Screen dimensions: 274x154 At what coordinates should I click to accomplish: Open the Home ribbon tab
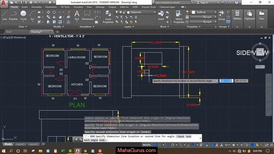pyautogui.click(x=14, y=7)
